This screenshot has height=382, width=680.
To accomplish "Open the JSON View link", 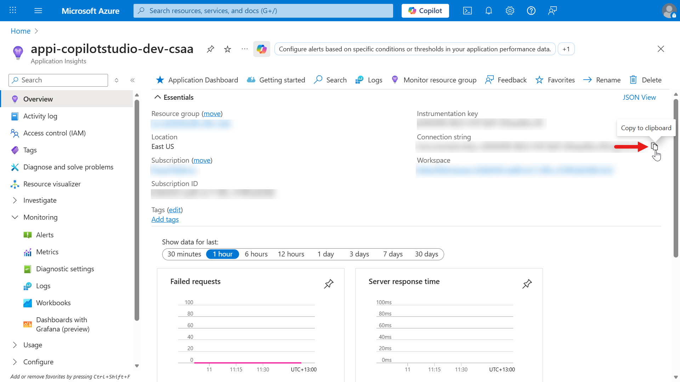I will 639,97.
